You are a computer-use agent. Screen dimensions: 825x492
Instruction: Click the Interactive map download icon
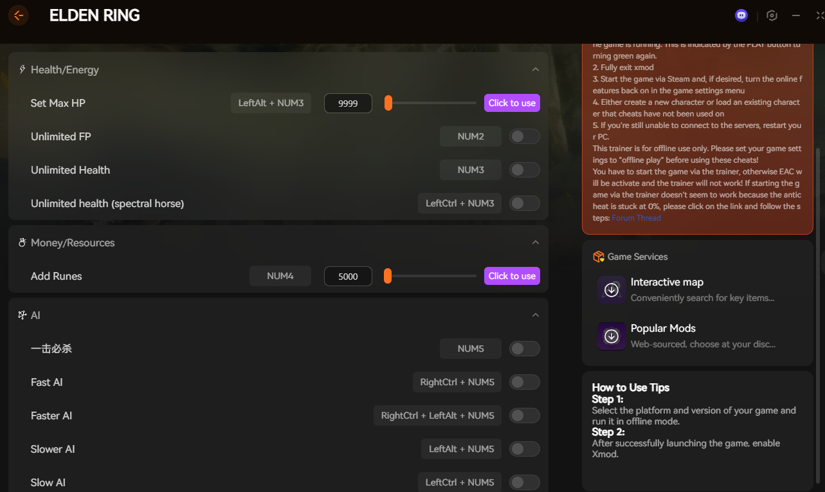(612, 290)
